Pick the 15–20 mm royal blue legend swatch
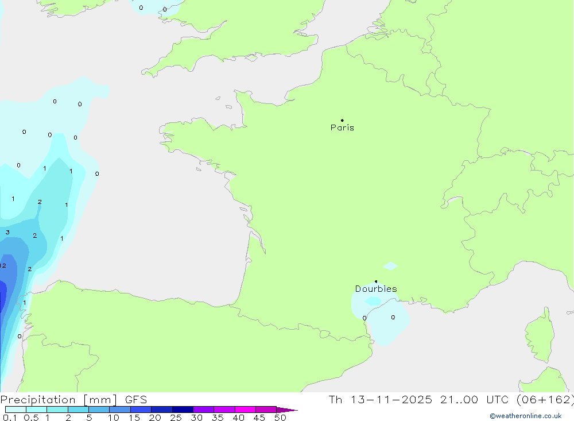574x421 pixels. click(x=141, y=410)
